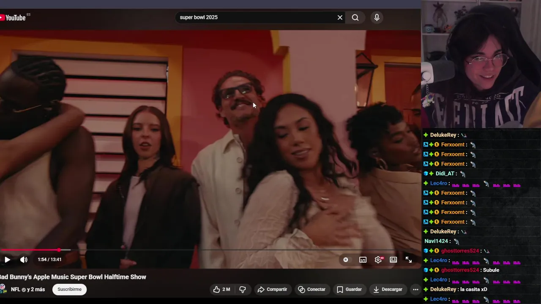Toggle the autoplay switch

pos(346,260)
